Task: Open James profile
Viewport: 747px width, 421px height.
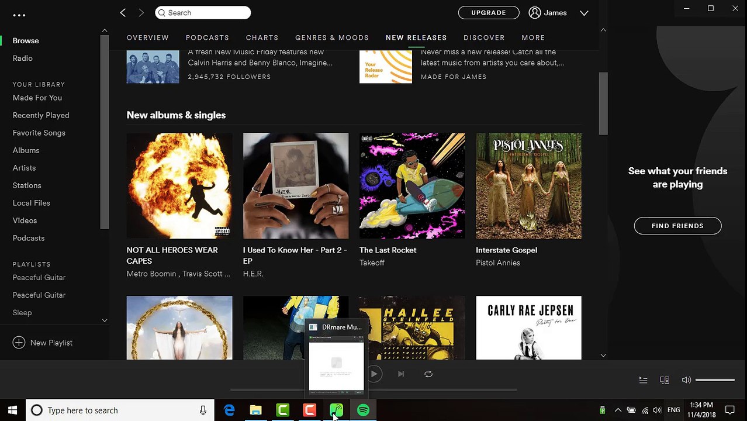Action: click(x=548, y=12)
